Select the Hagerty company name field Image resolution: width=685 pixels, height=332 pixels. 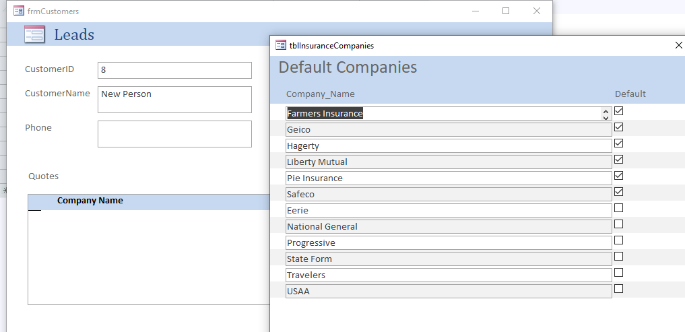449,146
